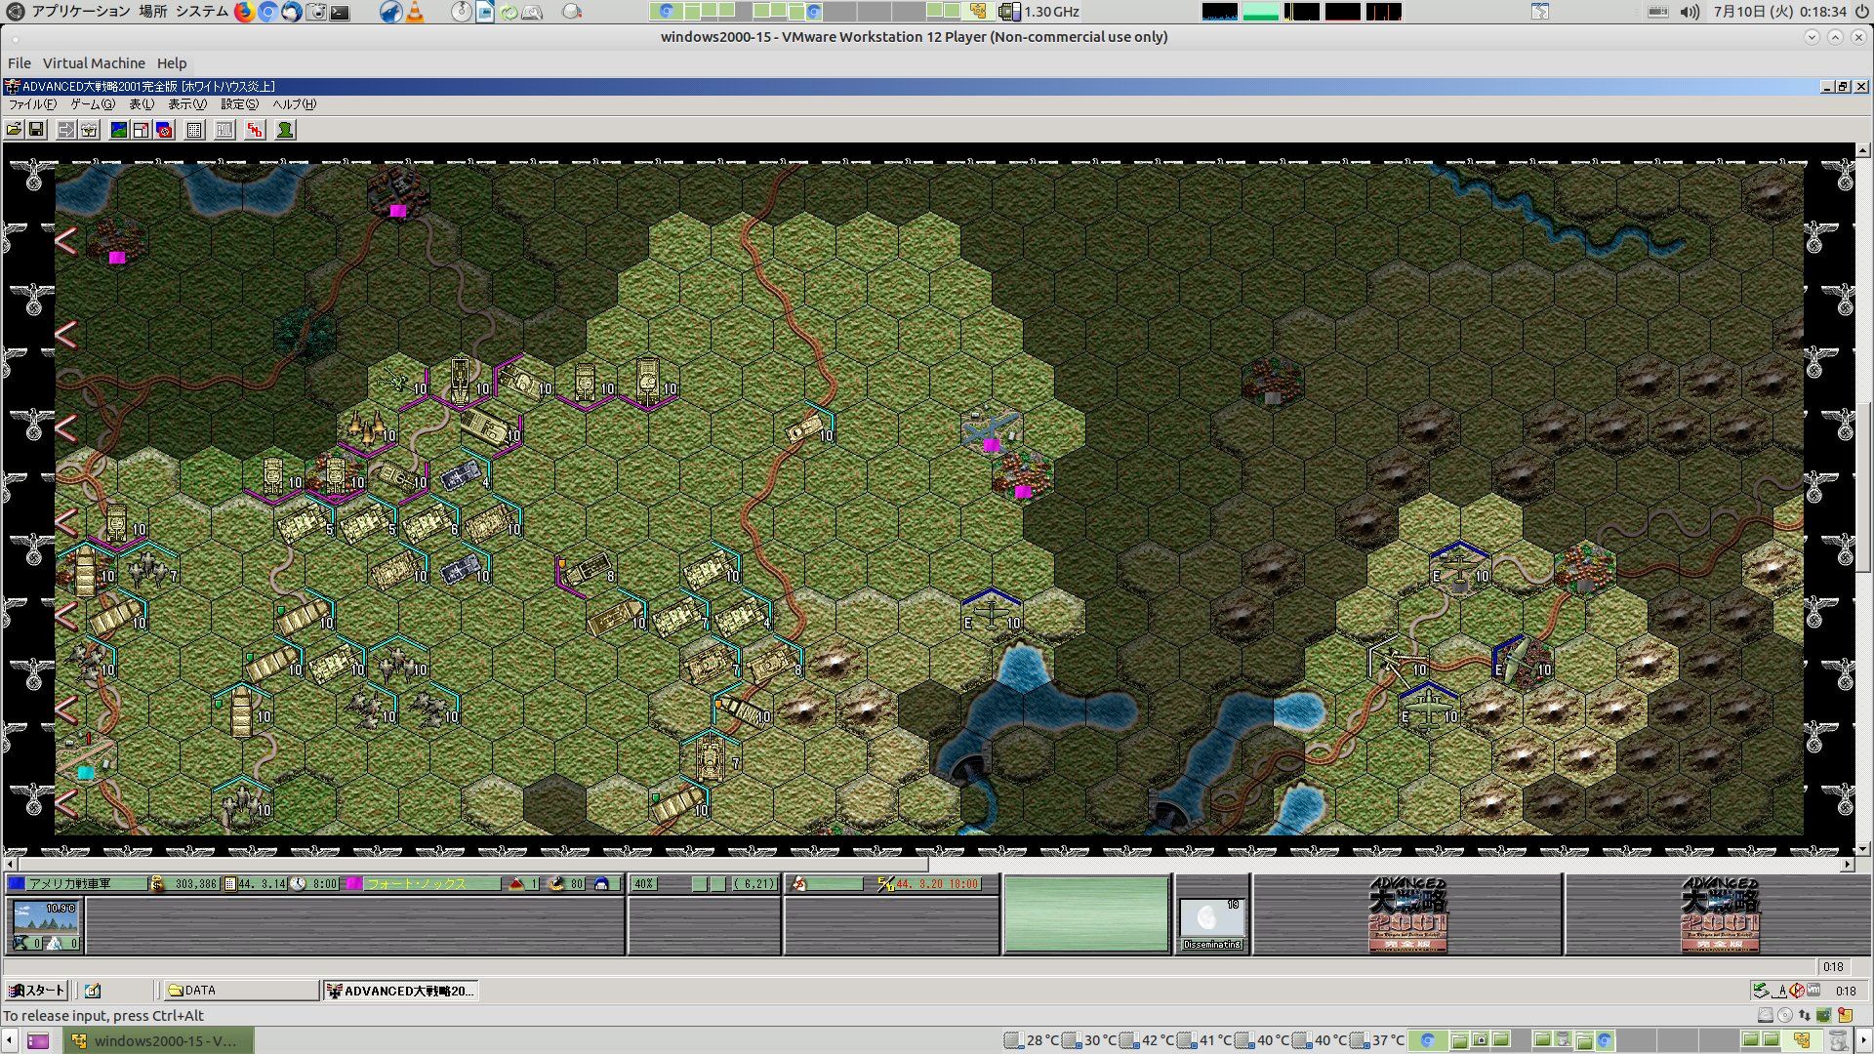The width and height of the screenshot is (1874, 1054).
Task: Click the green soldier silhouette toolbar icon
Action: pos(285,130)
